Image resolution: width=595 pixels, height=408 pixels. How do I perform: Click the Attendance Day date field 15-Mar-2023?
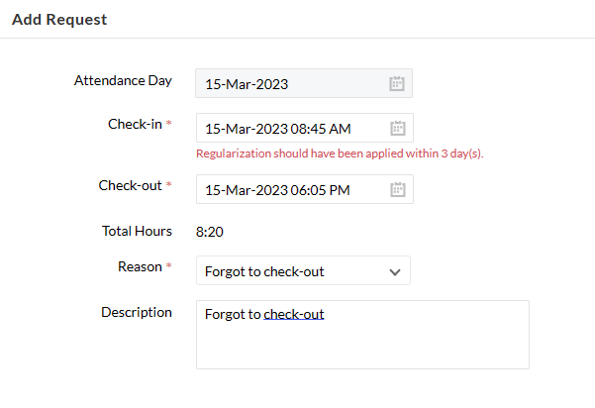[x=304, y=83]
